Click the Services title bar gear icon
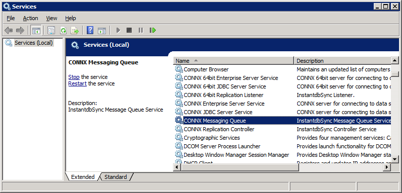 pos(7,7)
